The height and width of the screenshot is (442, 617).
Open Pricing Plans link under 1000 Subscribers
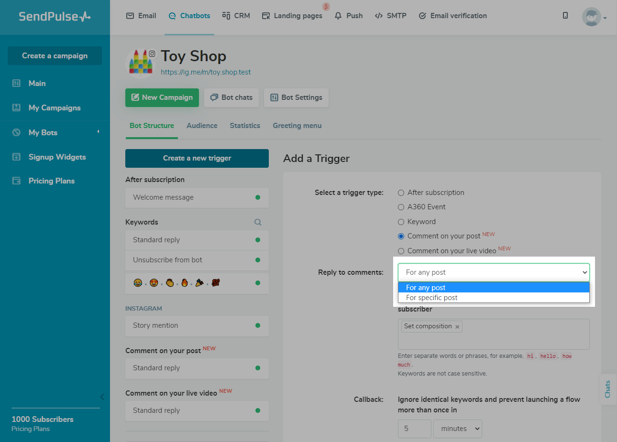[x=31, y=429]
